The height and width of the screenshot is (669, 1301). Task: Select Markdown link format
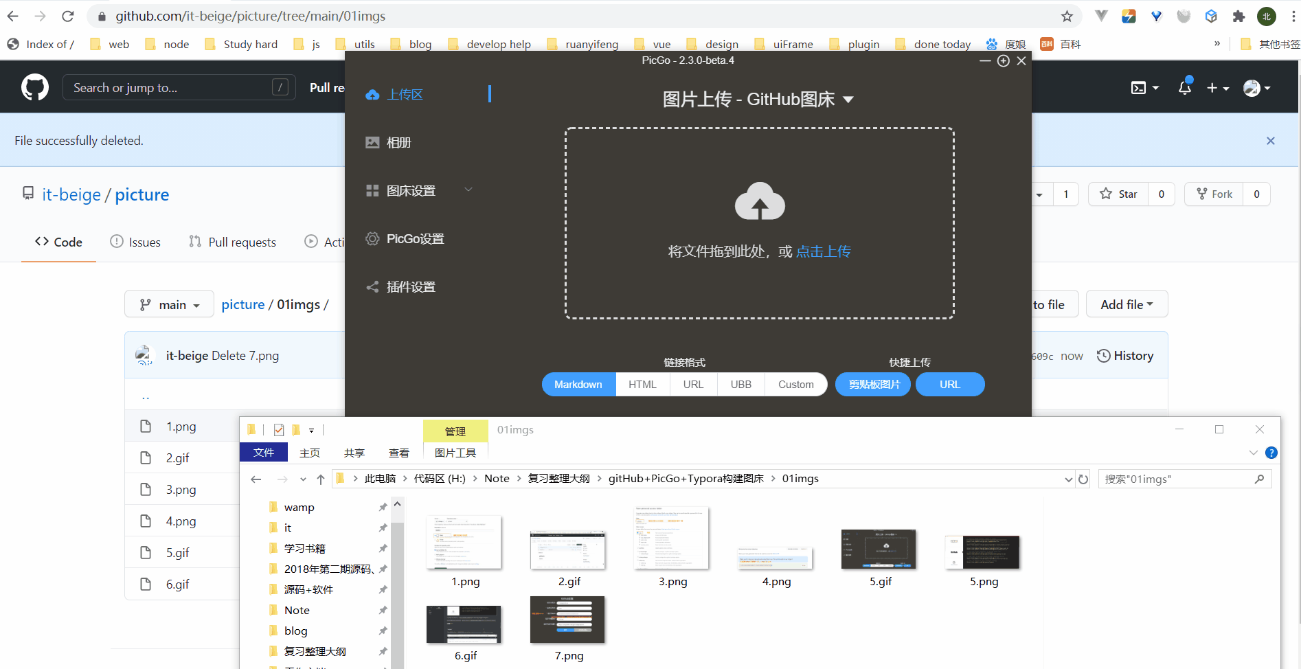(x=578, y=385)
